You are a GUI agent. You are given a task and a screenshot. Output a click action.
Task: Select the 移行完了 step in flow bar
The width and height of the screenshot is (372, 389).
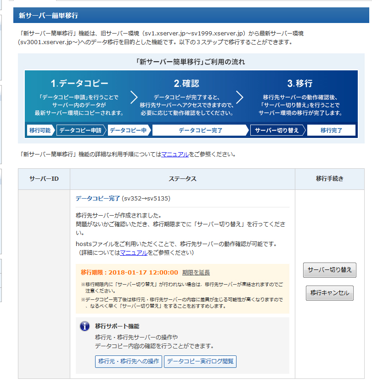(331, 130)
